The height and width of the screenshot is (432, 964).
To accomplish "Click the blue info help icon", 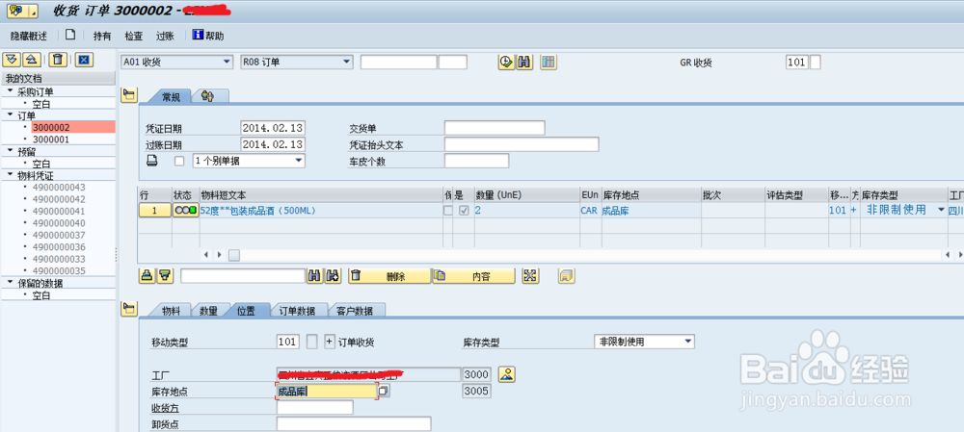I will [198, 35].
